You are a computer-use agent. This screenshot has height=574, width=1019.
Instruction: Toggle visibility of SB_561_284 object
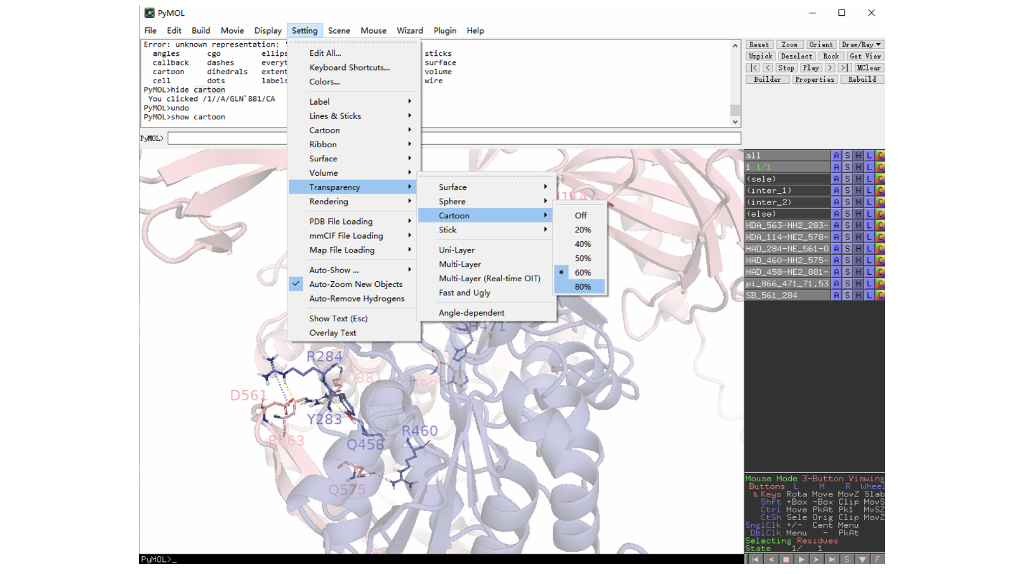(787, 295)
